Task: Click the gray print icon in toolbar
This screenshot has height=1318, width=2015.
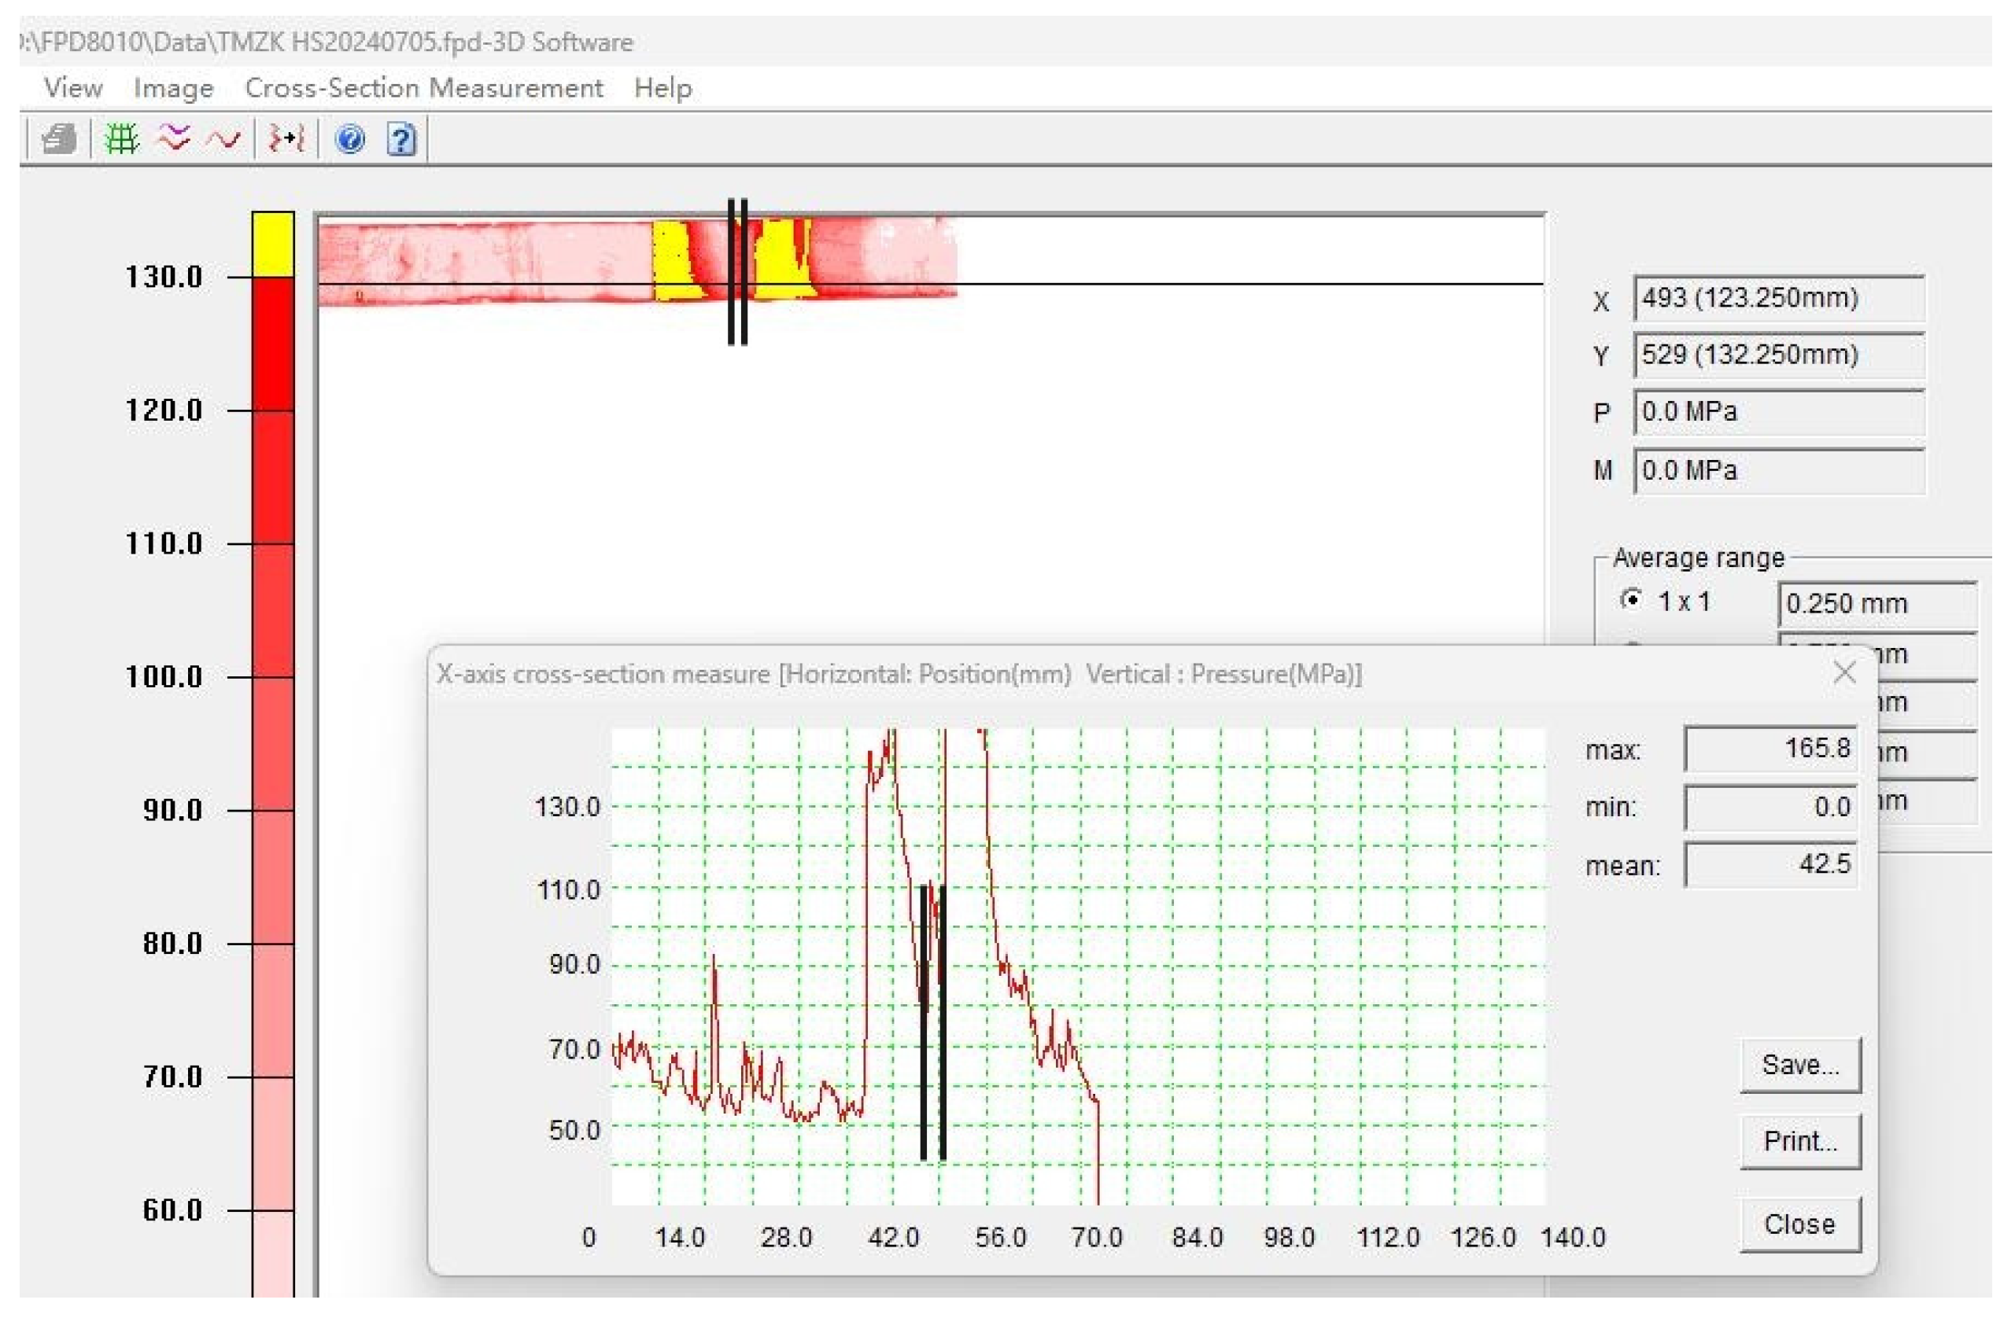Action: [x=58, y=138]
